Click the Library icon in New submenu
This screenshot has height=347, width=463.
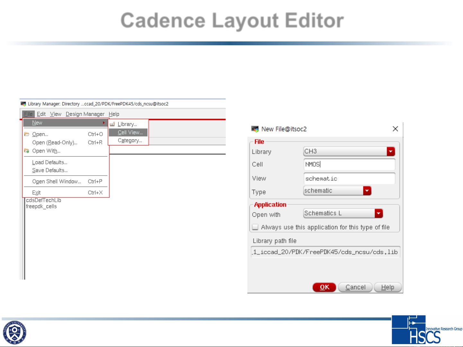coord(112,124)
